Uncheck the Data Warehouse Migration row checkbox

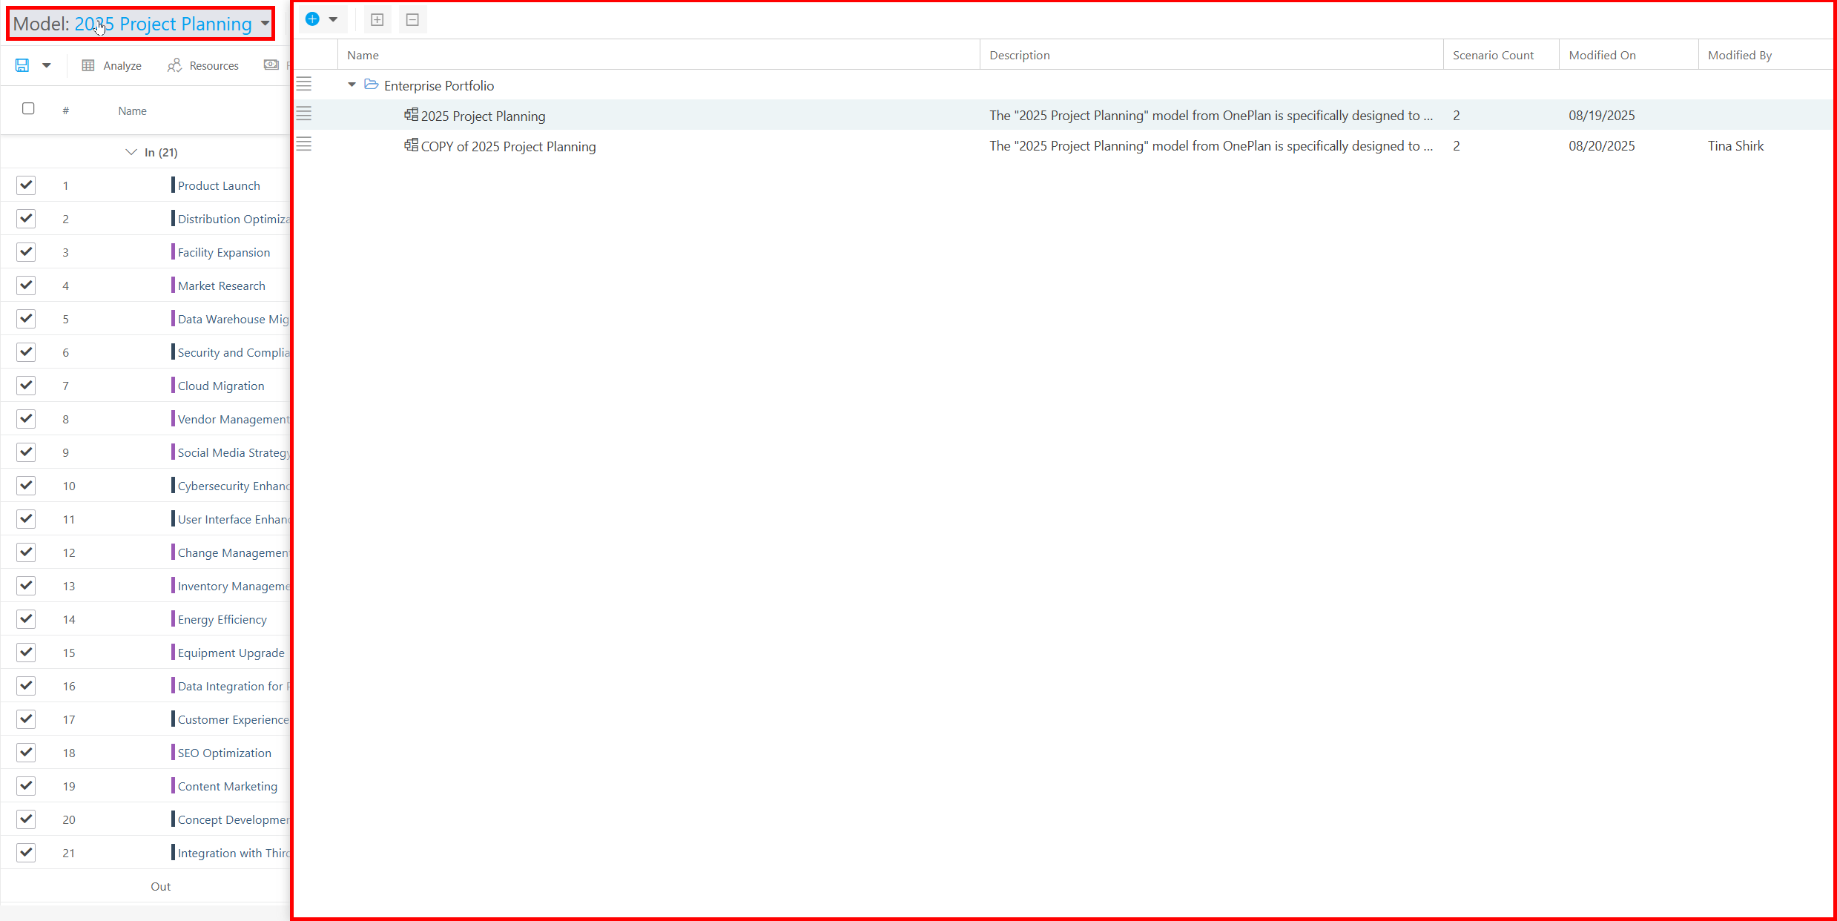pyautogui.click(x=26, y=318)
